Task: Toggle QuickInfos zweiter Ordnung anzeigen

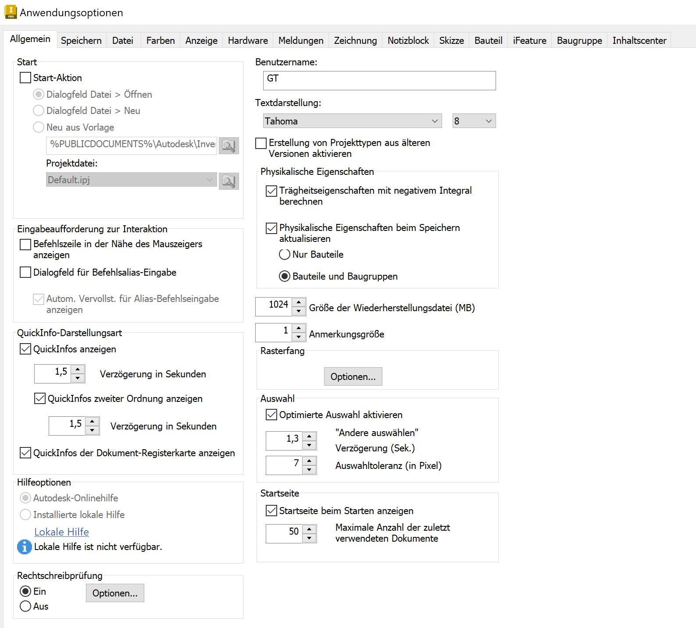Action: point(40,398)
